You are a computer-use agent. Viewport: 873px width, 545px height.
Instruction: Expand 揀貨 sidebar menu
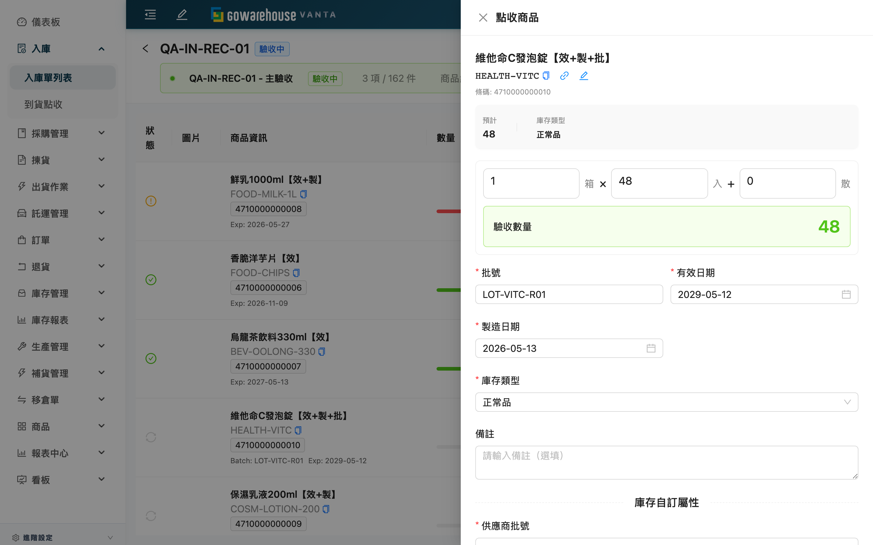click(63, 160)
